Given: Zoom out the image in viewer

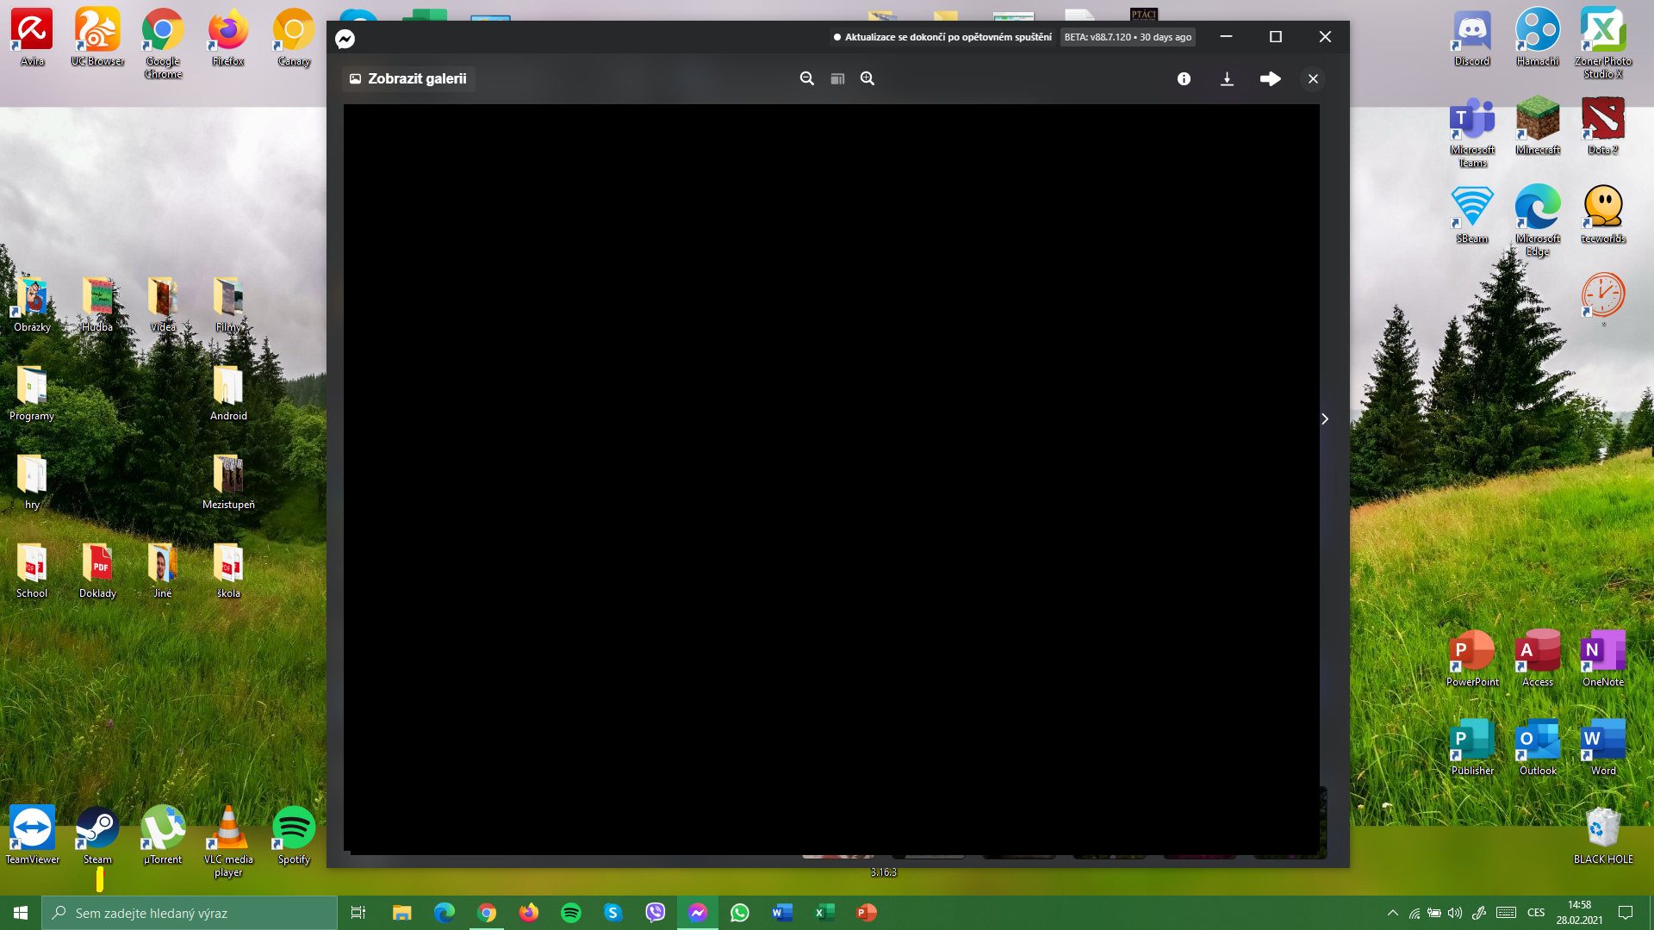Looking at the screenshot, I should point(806,78).
